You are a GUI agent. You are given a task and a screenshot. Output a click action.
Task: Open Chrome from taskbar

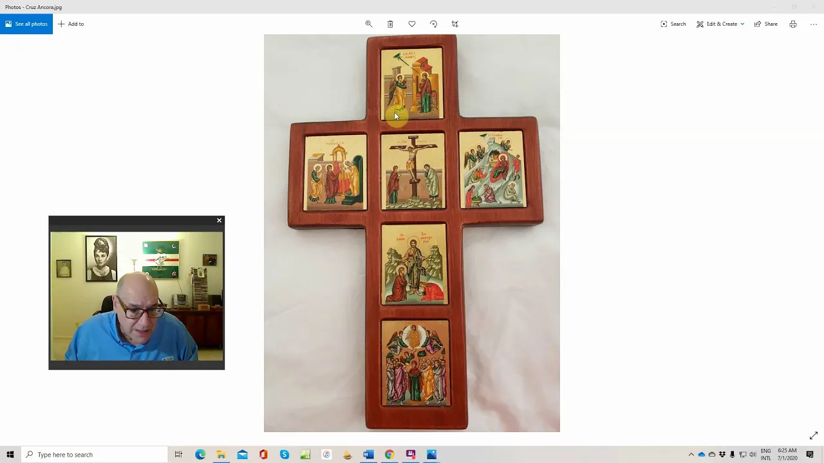pyautogui.click(x=389, y=455)
